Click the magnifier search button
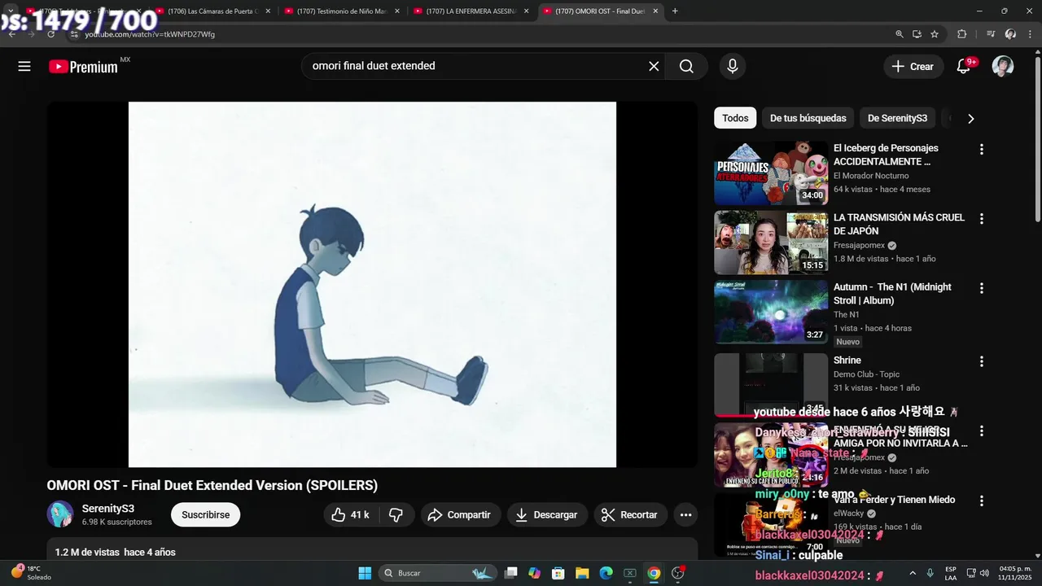The width and height of the screenshot is (1042, 586). tap(686, 67)
